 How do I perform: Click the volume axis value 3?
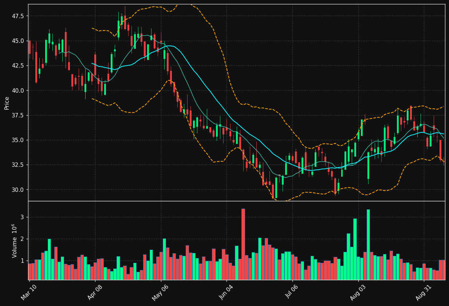click(23, 217)
